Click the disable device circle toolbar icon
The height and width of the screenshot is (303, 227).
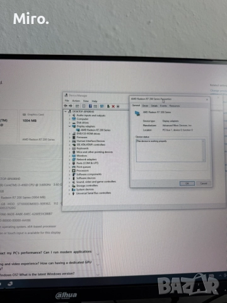118,106
